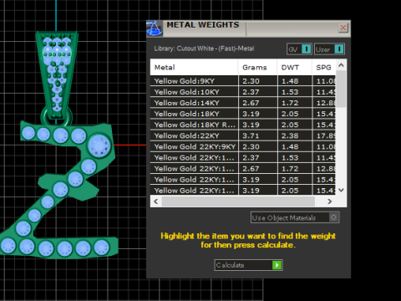The height and width of the screenshot is (301, 401).
Task: Select the large round gemstone on the pendant
Action: tap(99, 145)
